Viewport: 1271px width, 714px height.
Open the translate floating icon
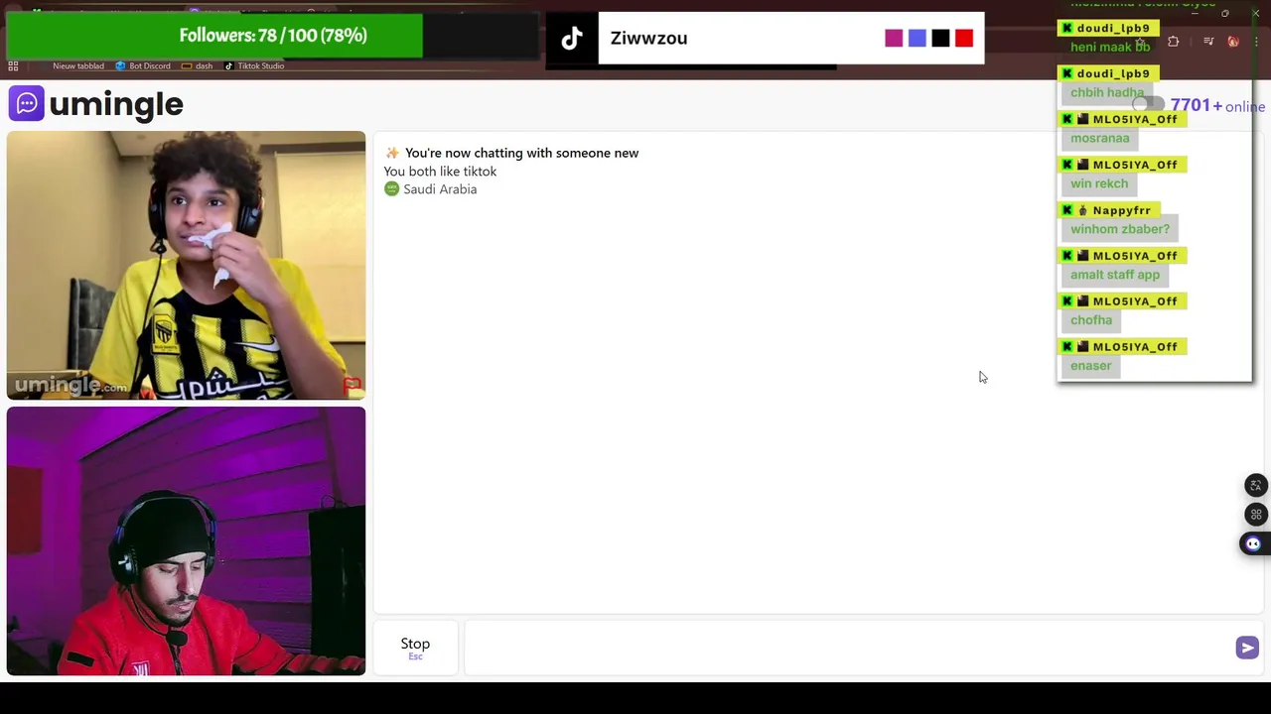pyautogui.click(x=1255, y=485)
